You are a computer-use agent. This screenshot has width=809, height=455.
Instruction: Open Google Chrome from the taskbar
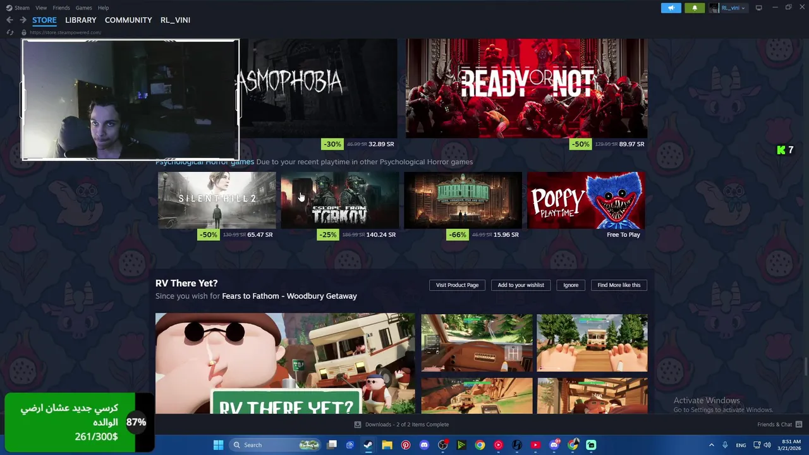click(x=480, y=445)
